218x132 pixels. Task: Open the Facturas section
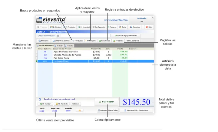click(112, 27)
